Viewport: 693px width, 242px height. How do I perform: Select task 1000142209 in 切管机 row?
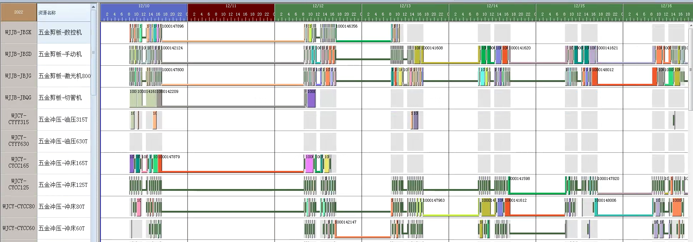coord(168,91)
